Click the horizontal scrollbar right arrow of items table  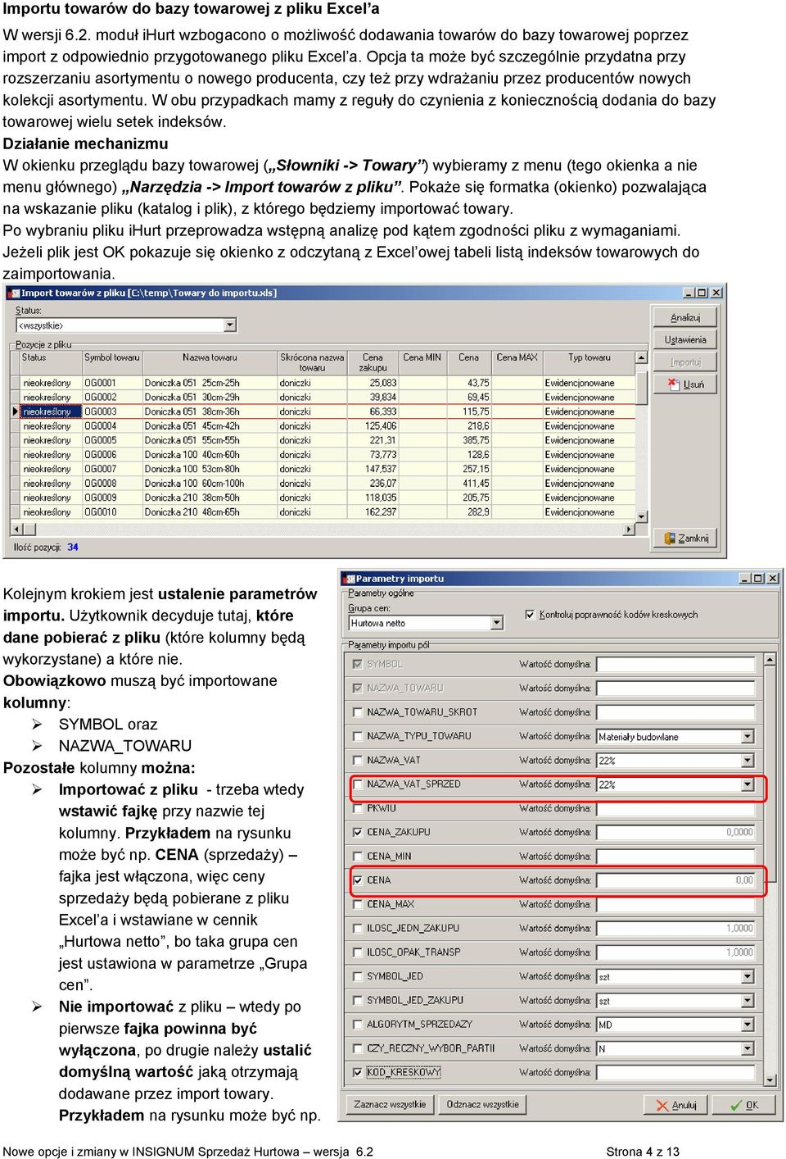[630, 530]
